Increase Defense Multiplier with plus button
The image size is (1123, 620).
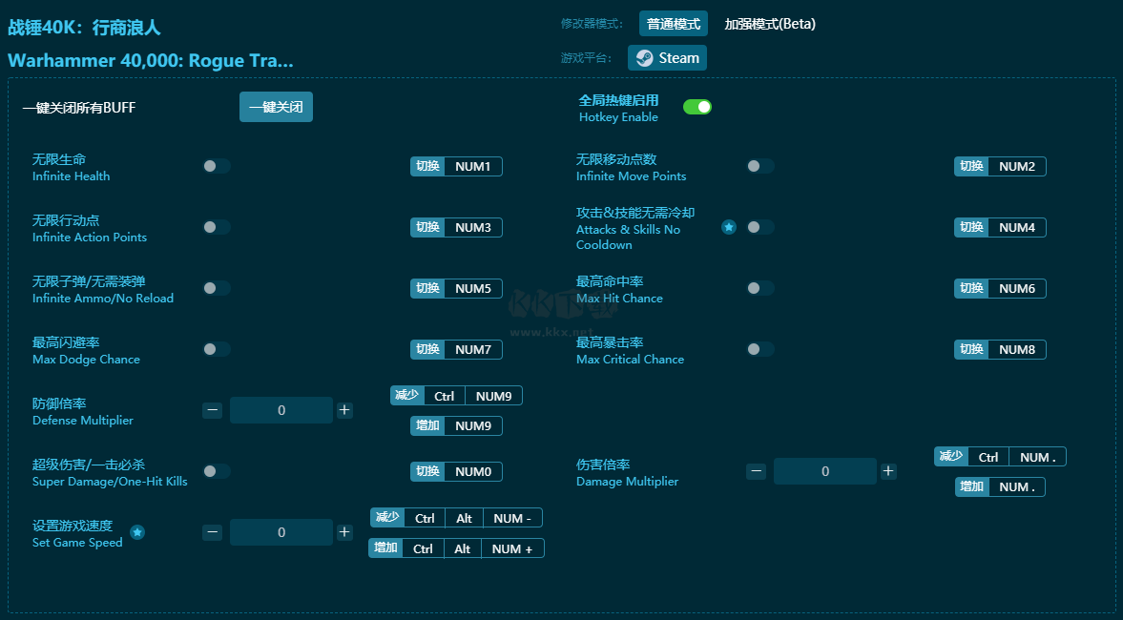point(344,410)
